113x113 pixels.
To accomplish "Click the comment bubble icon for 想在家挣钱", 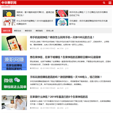I will pos(66,68).
